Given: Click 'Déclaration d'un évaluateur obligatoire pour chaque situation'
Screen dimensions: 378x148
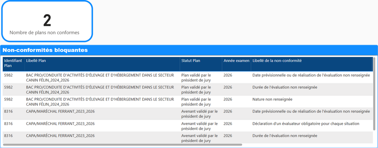Looking at the screenshot, I should [306, 124].
